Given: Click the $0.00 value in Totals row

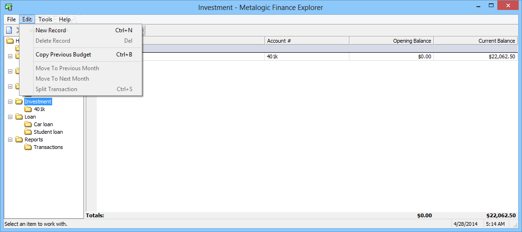Looking at the screenshot, I should (424, 215).
